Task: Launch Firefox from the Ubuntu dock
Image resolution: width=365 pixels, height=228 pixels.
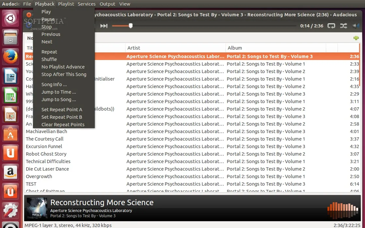Action: (x=10, y=57)
